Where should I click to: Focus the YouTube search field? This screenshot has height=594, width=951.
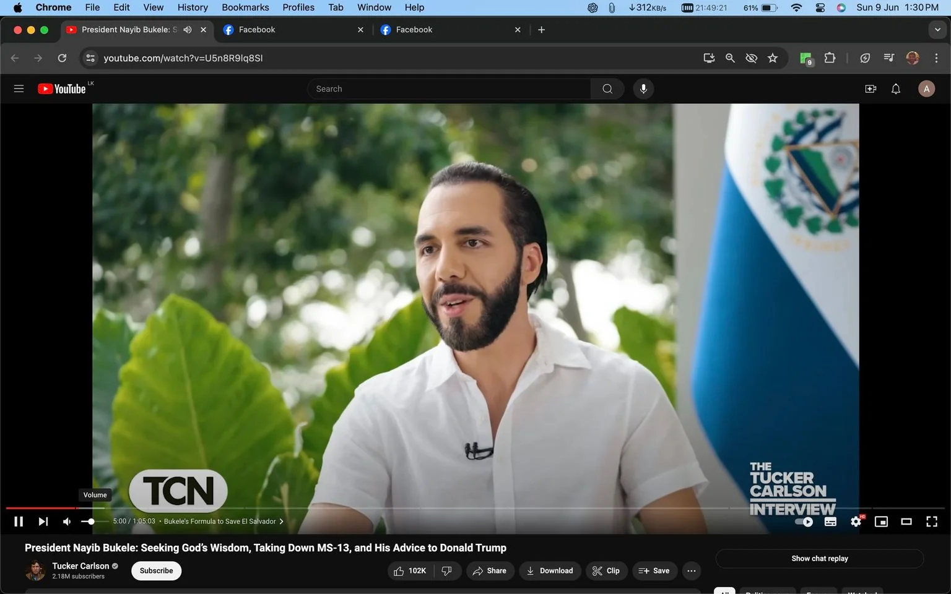click(x=449, y=88)
